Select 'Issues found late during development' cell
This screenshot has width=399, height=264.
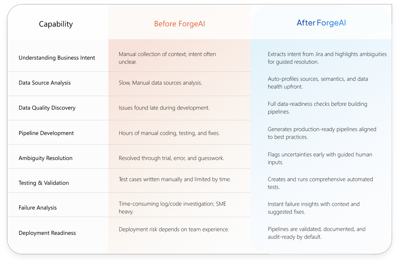click(164, 108)
